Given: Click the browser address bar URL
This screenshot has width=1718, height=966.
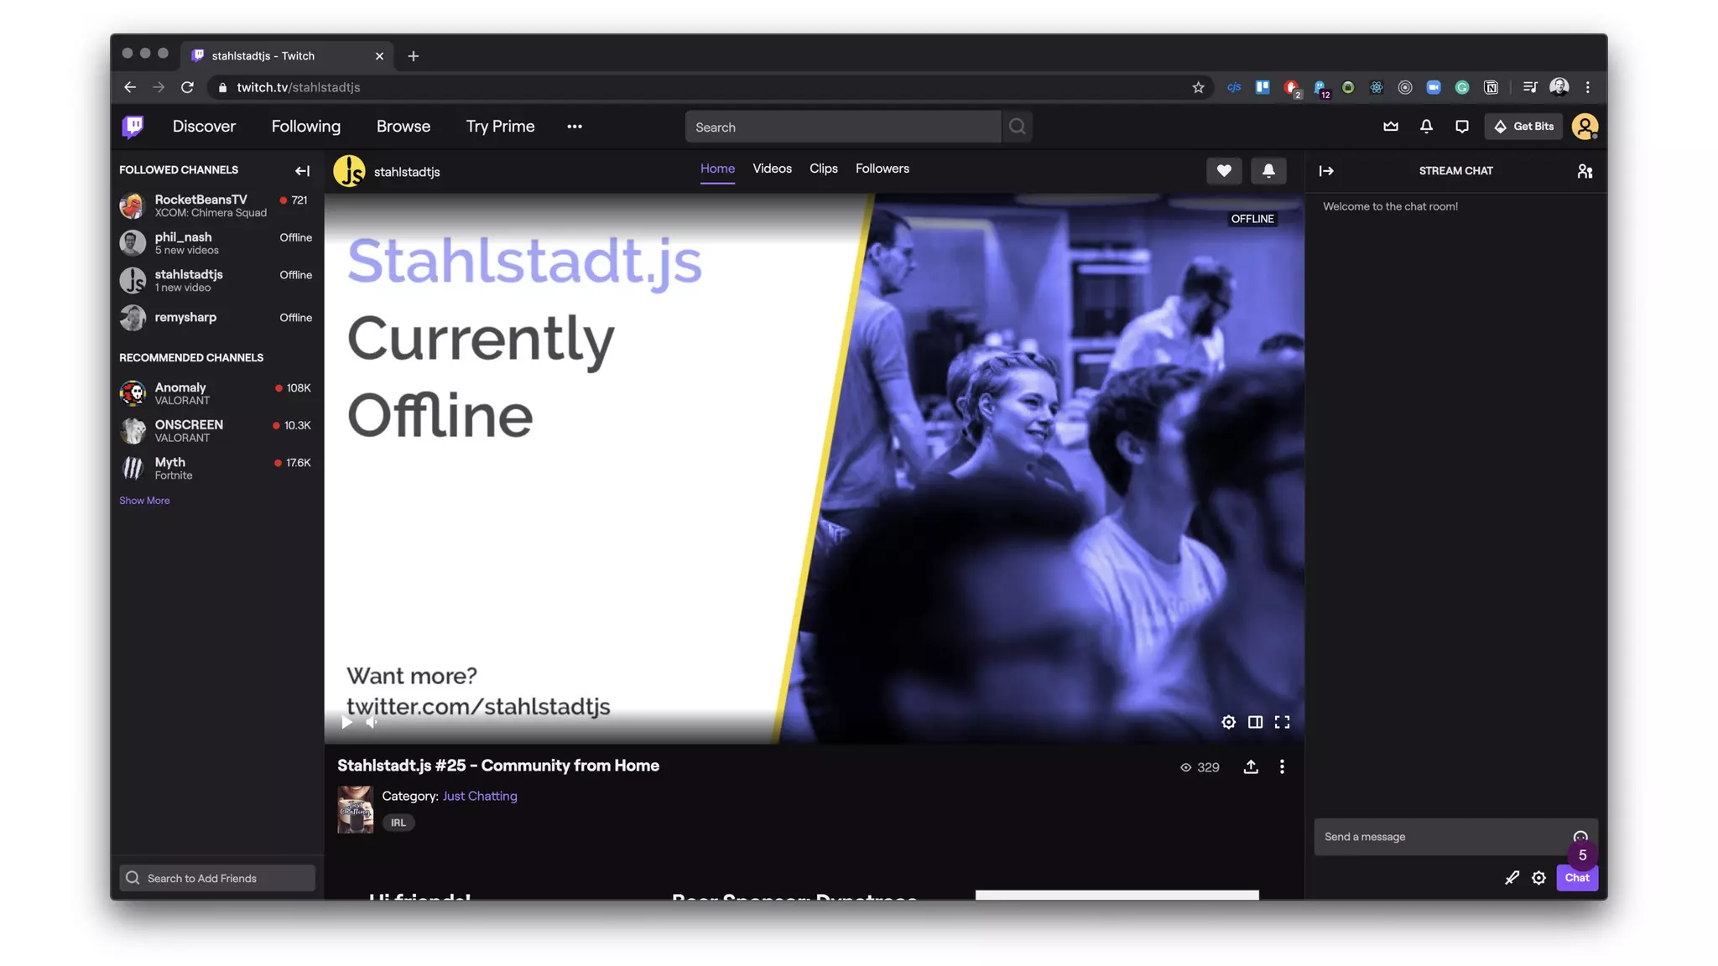Looking at the screenshot, I should click(299, 87).
